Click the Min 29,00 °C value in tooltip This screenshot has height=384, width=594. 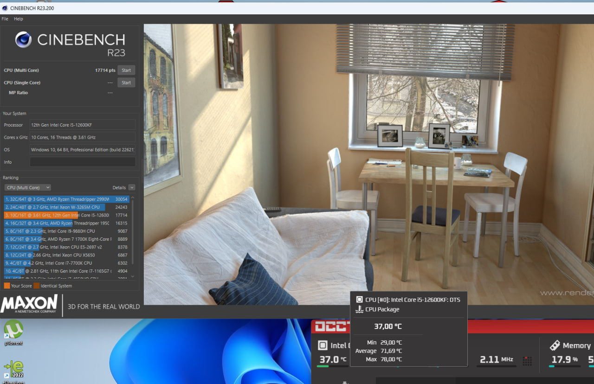point(391,343)
